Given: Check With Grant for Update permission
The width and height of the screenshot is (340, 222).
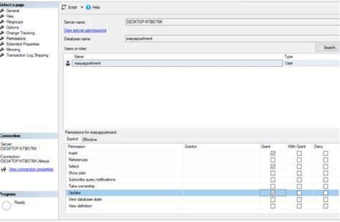Looking at the screenshot, I should click(299, 193).
